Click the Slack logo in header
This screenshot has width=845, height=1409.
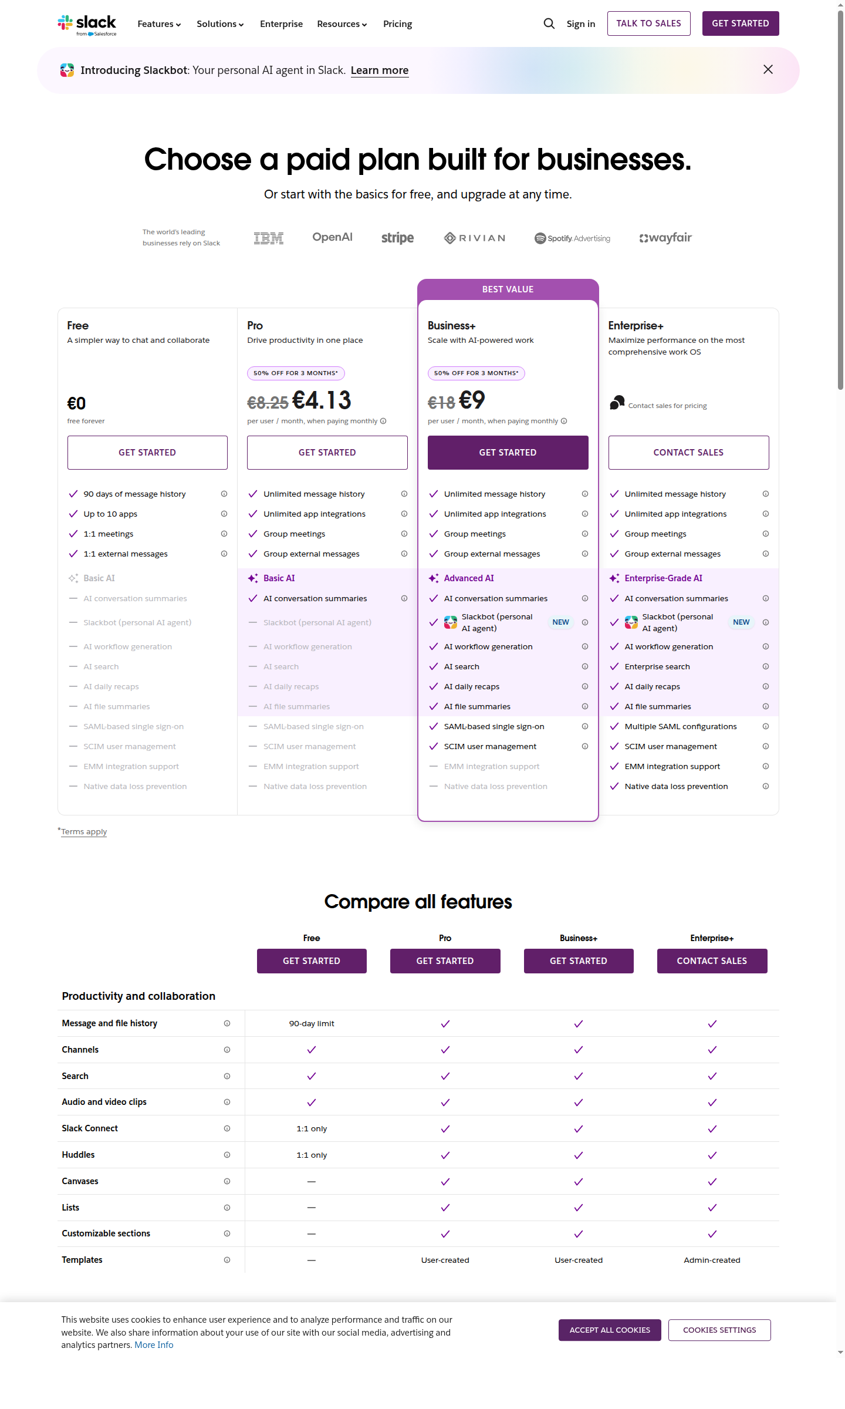coord(87,25)
